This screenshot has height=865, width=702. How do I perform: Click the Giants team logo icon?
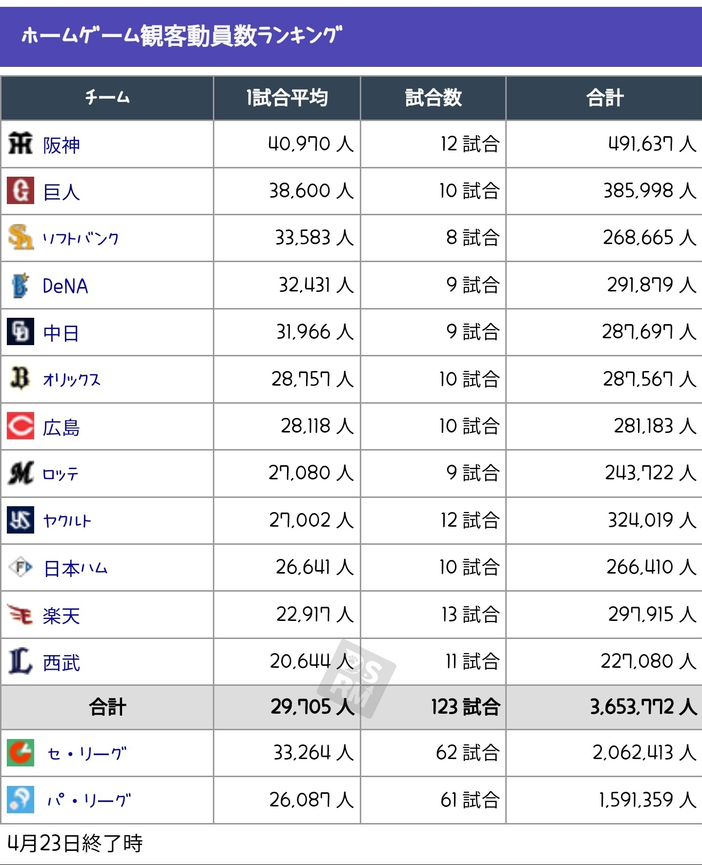[21, 191]
